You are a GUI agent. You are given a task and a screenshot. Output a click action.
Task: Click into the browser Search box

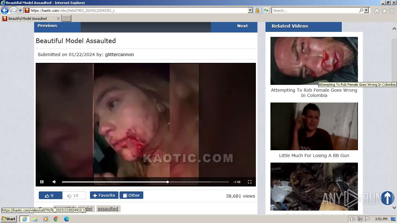coord(315,10)
